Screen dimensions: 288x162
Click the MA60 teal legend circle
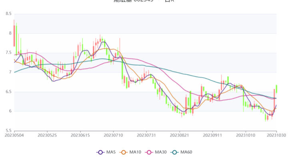coord(174,152)
